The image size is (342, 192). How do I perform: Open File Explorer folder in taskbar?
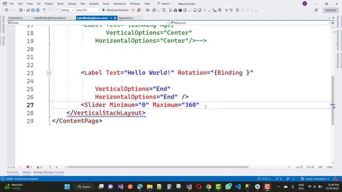tap(150, 187)
